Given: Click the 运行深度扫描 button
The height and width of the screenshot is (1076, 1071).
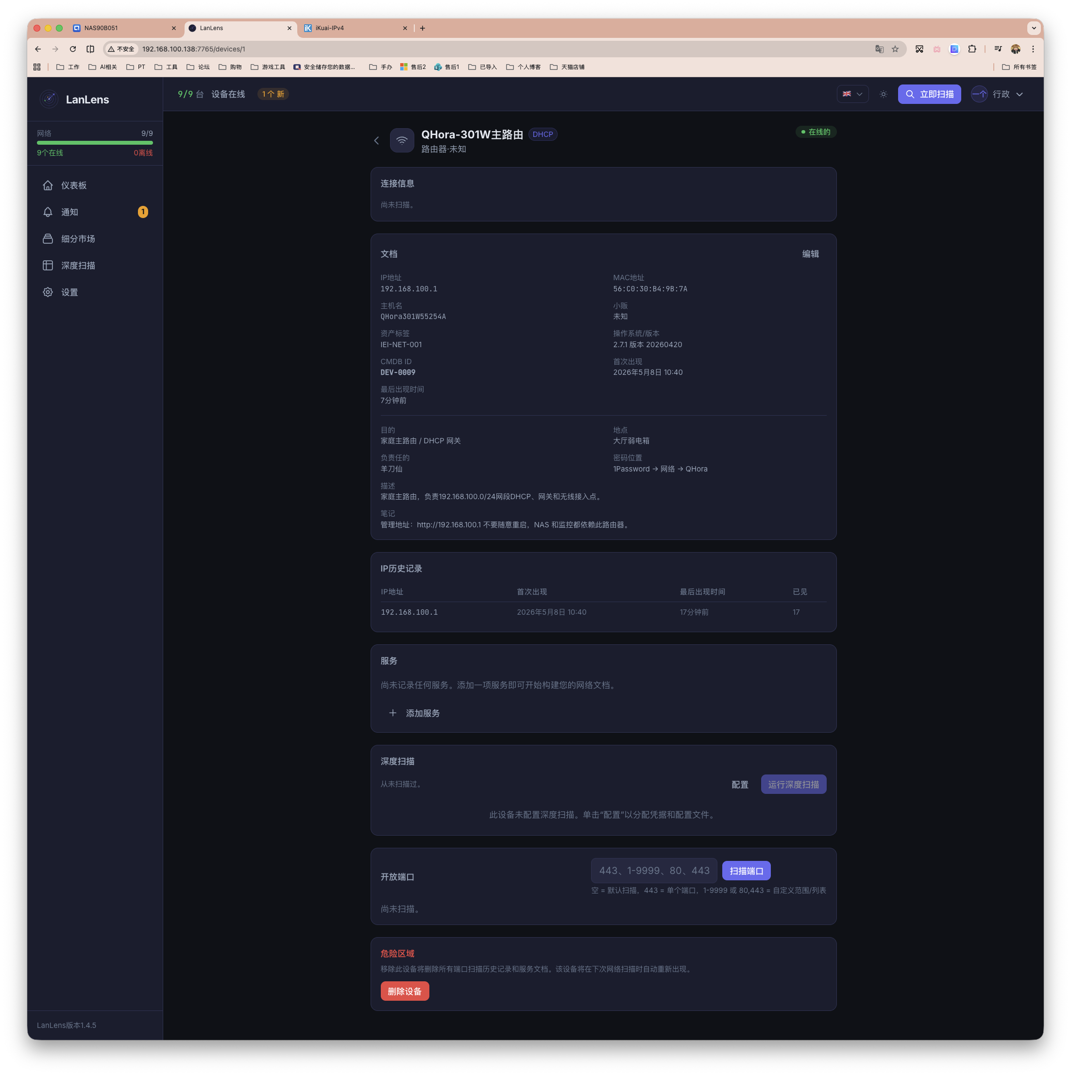Looking at the screenshot, I should pos(793,784).
